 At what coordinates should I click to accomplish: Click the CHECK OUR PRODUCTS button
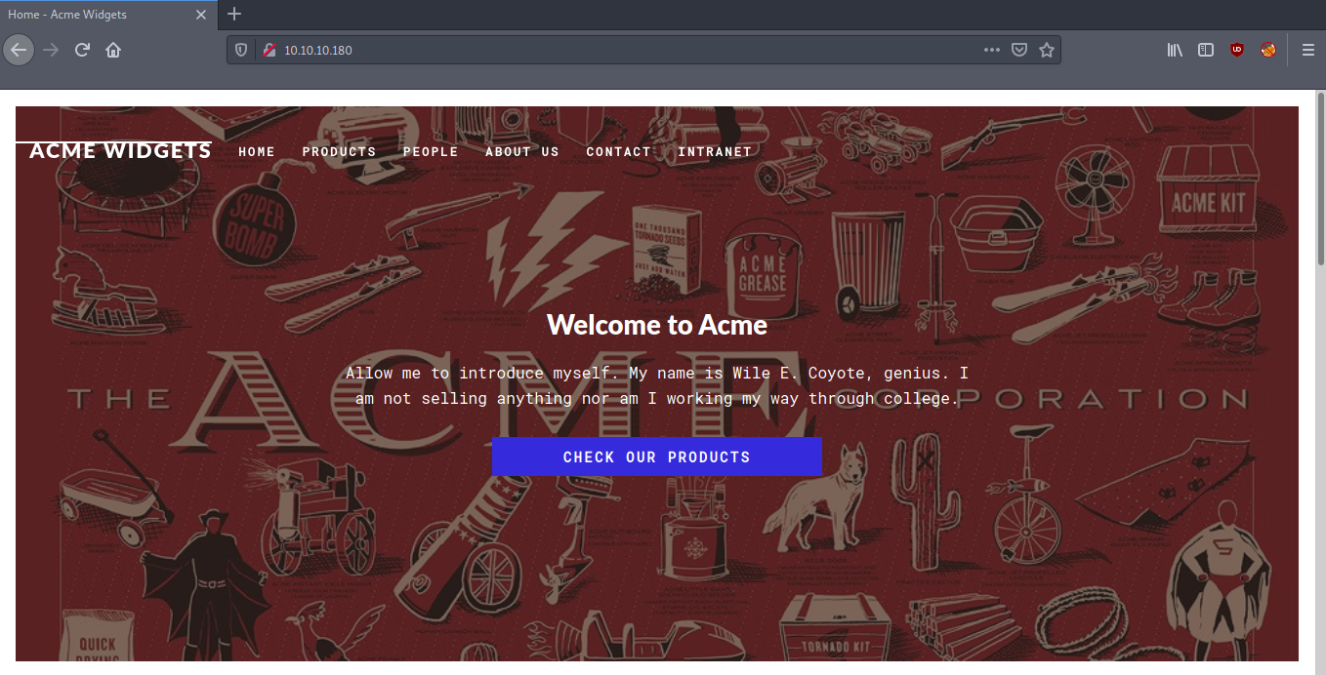pos(656,457)
